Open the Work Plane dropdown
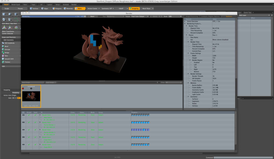This screenshot has width=274, height=159. tap(147, 9)
